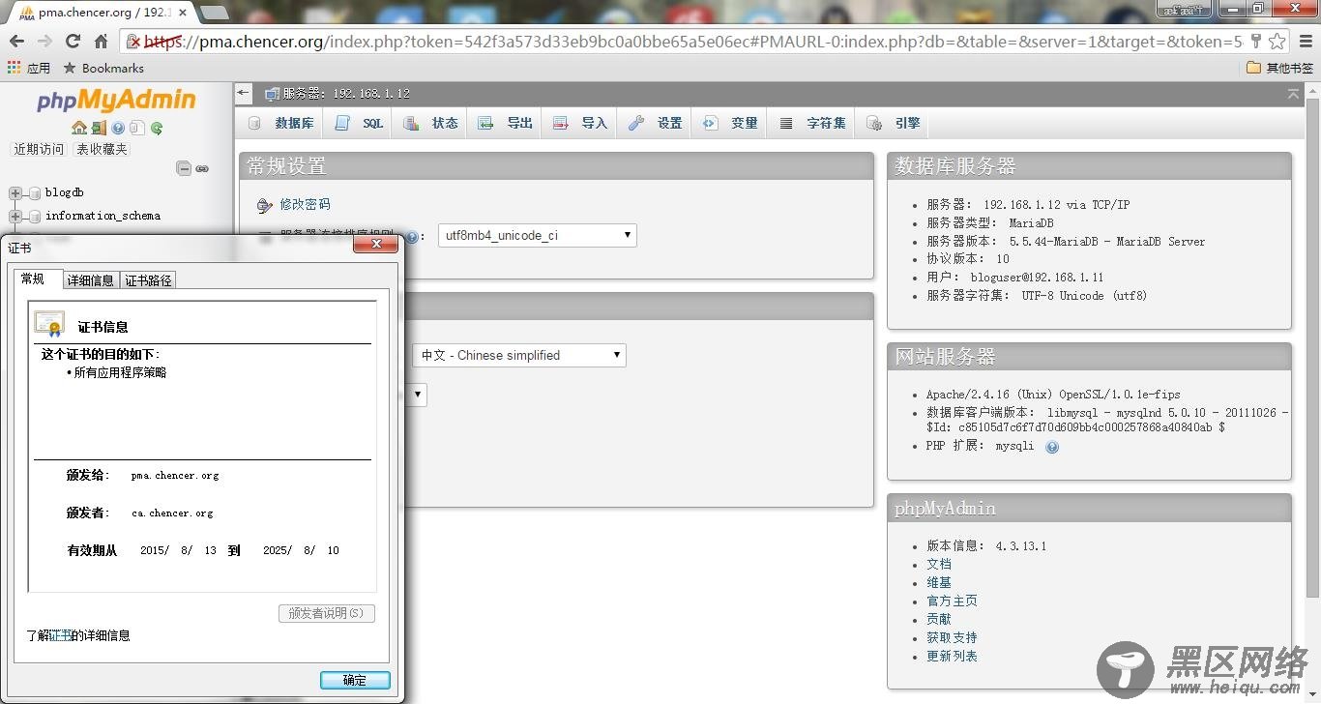Image resolution: width=1321 pixels, height=704 pixels.
Task: Click the crossed-out https security warning icon
Action: click(x=134, y=42)
